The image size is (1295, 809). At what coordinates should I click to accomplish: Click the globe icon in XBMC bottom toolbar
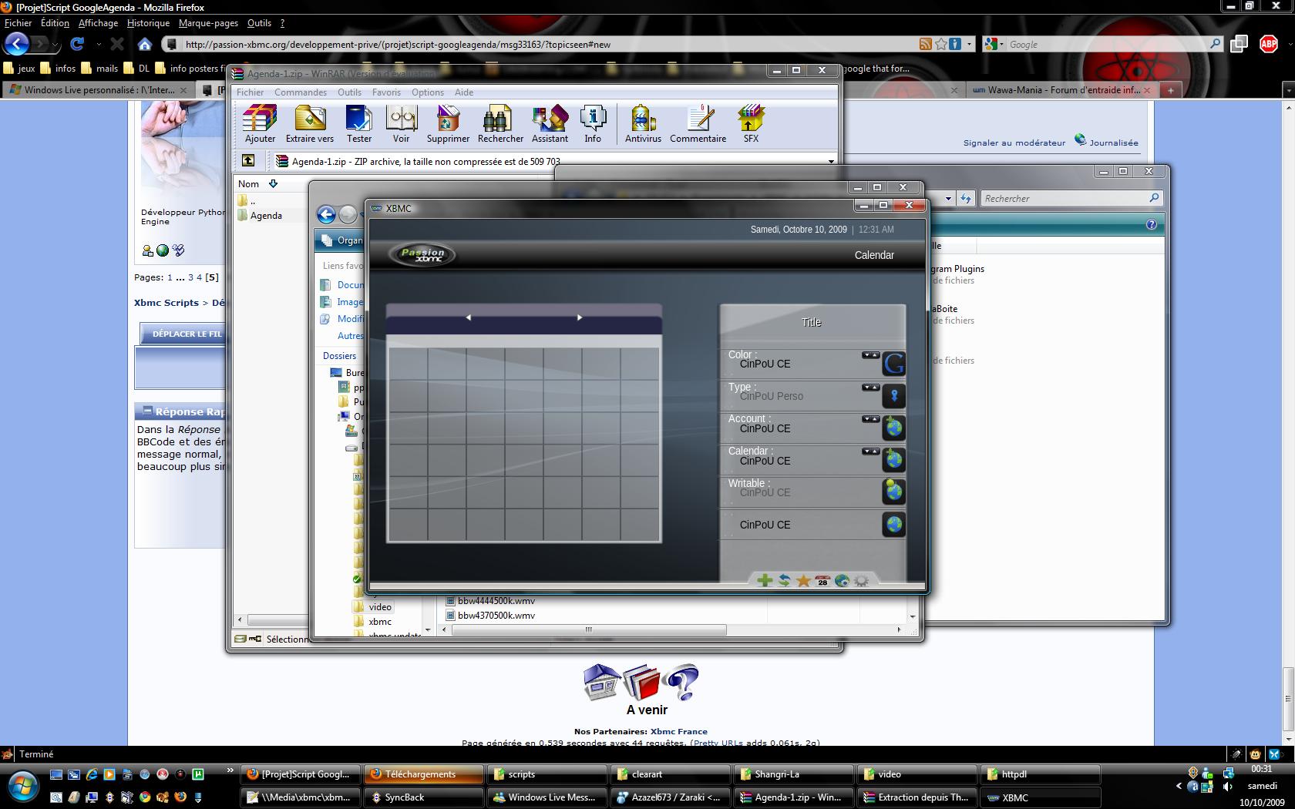coord(842,580)
